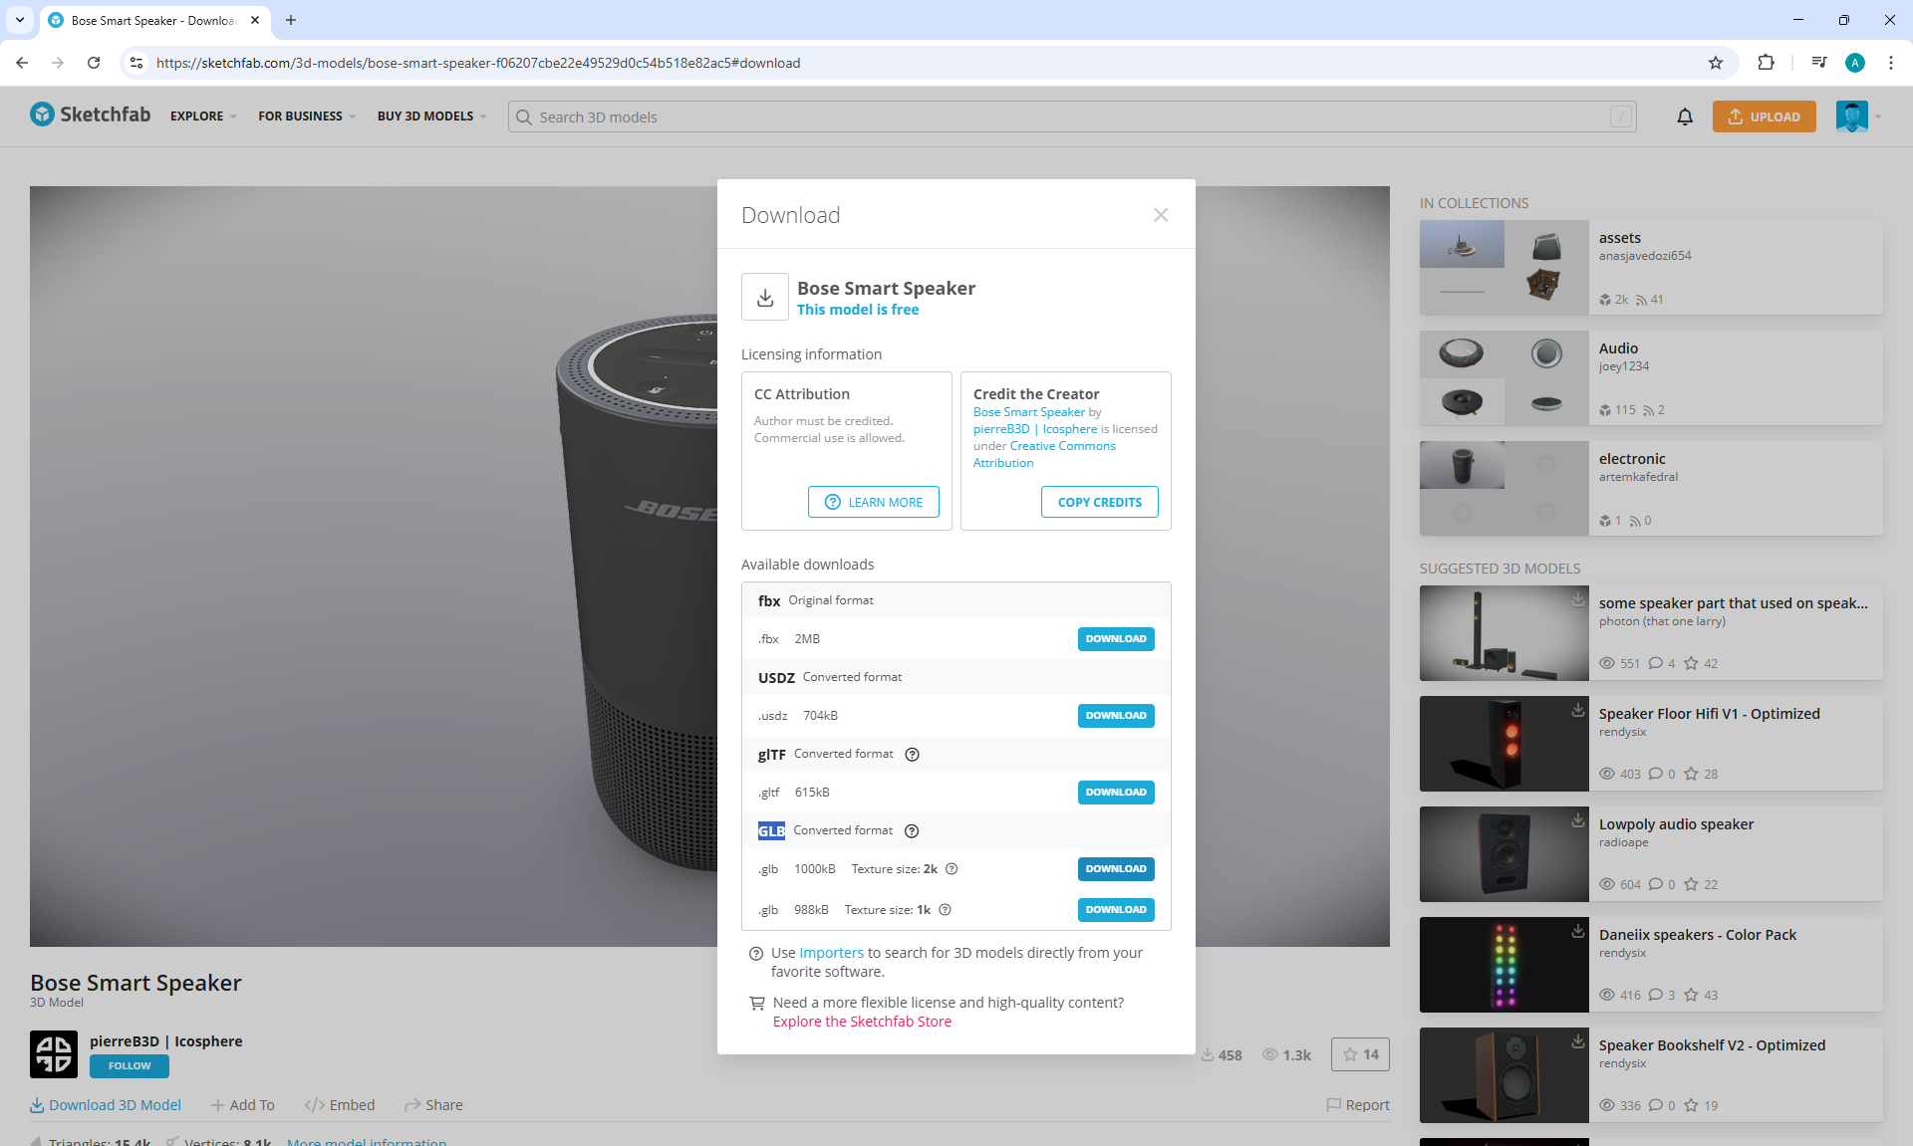Click the notifications bell icon
This screenshot has width=1913, height=1146.
pyautogui.click(x=1685, y=116)
